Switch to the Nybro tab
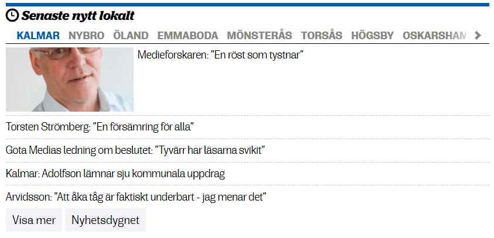The image size is (494, 238). click(x=86, y=35)
